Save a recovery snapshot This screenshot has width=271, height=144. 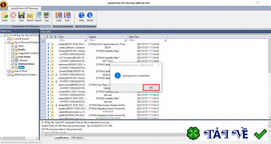[x=67, y=17]
